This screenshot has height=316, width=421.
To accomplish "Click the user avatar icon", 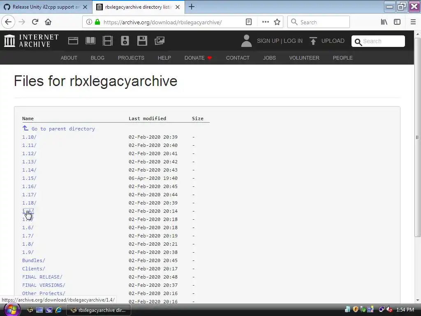I will (x=246, y=41).
